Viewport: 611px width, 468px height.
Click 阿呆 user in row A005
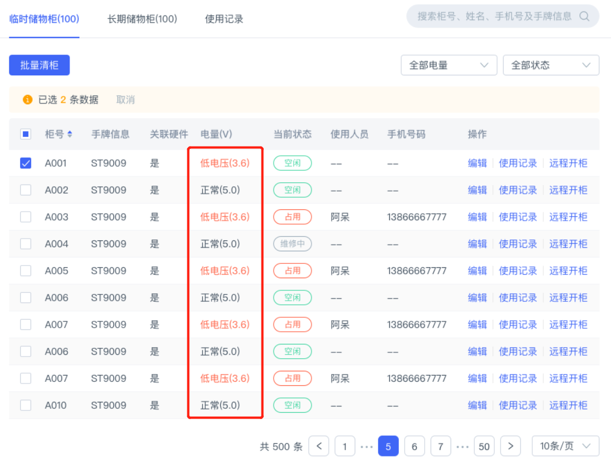pyautogui.click(x=340, y=271)
